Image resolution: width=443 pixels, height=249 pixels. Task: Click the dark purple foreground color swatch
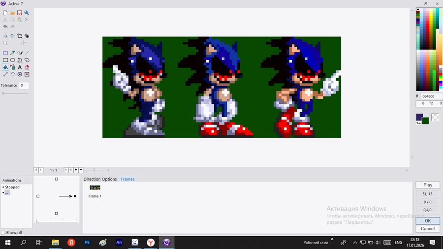tap(419, 117)
